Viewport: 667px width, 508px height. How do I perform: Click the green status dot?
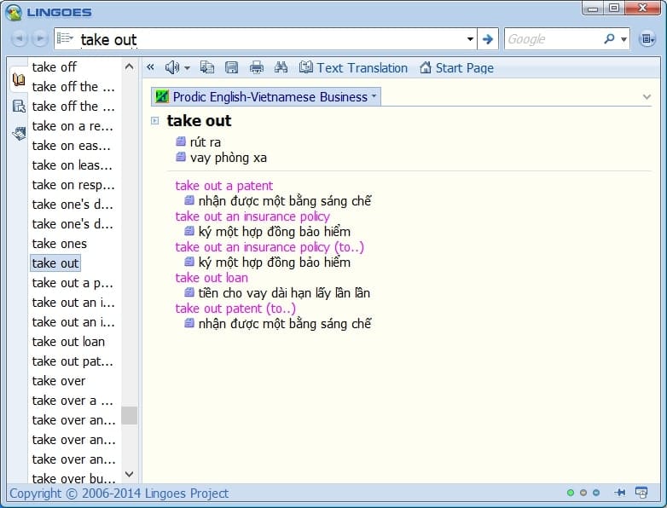[x=571, y=493]
